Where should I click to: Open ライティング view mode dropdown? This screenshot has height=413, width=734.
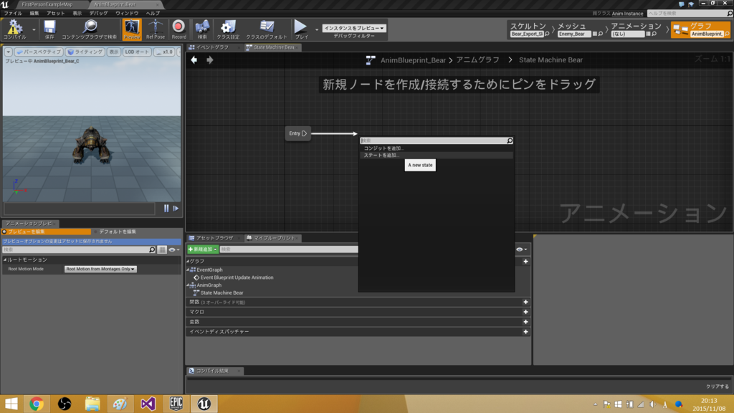tap(85, 52)
